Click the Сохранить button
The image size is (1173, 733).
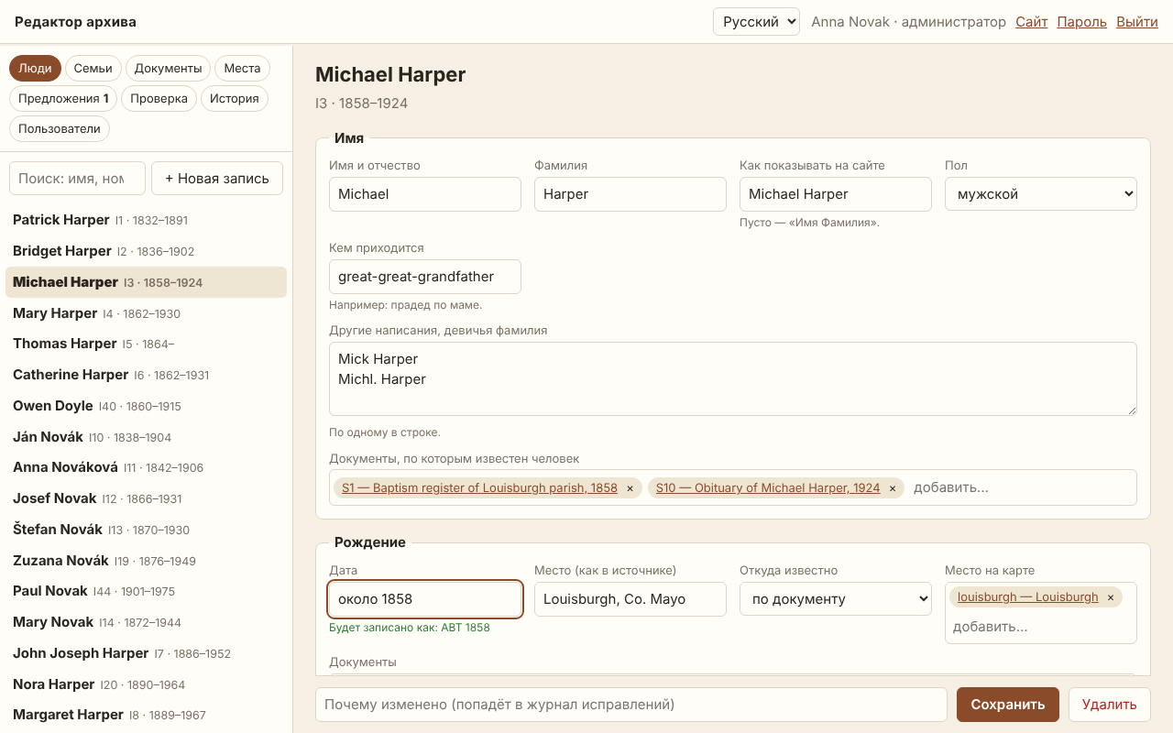coord(1008,705)
